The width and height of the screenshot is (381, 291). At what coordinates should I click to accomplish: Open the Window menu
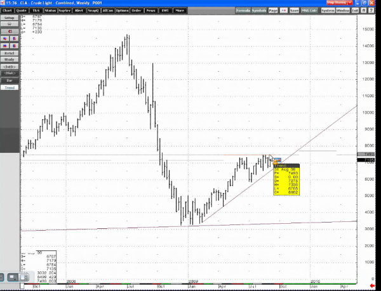click(342, 11)
